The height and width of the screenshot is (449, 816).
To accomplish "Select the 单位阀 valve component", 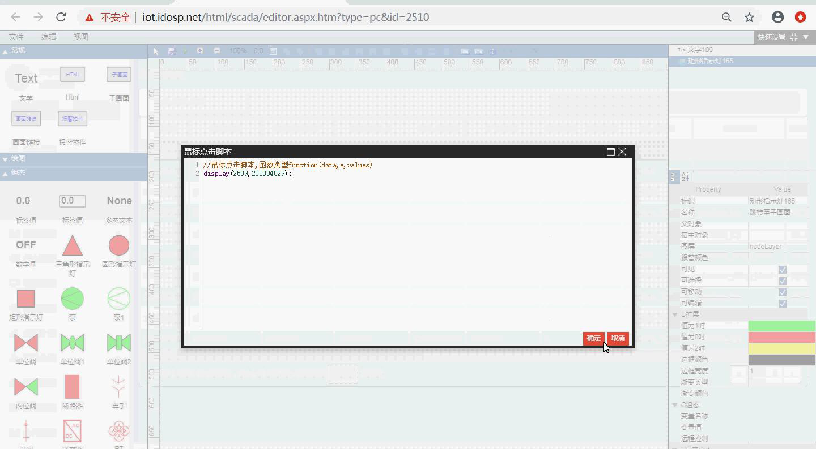I will 25,343.
